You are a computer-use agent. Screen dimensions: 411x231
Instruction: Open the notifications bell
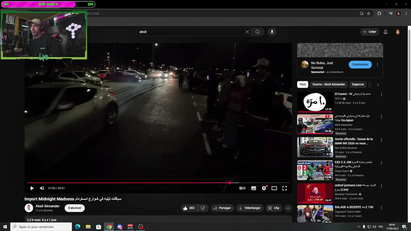tap(386, 32)
